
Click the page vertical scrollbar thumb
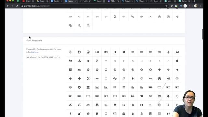coord(202,34)
